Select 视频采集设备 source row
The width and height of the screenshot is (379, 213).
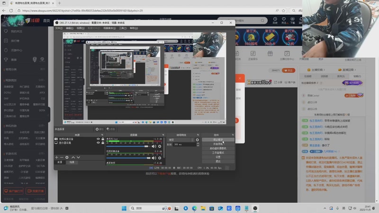click(79, 139)
